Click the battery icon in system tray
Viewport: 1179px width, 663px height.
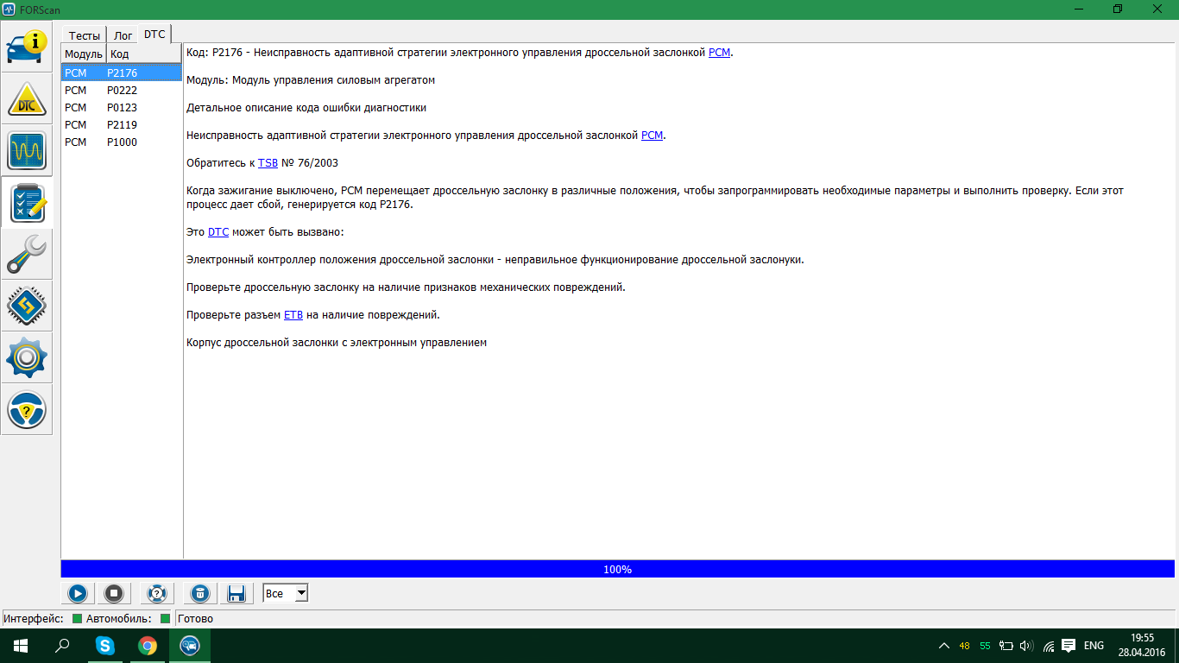pos(1006,646)
